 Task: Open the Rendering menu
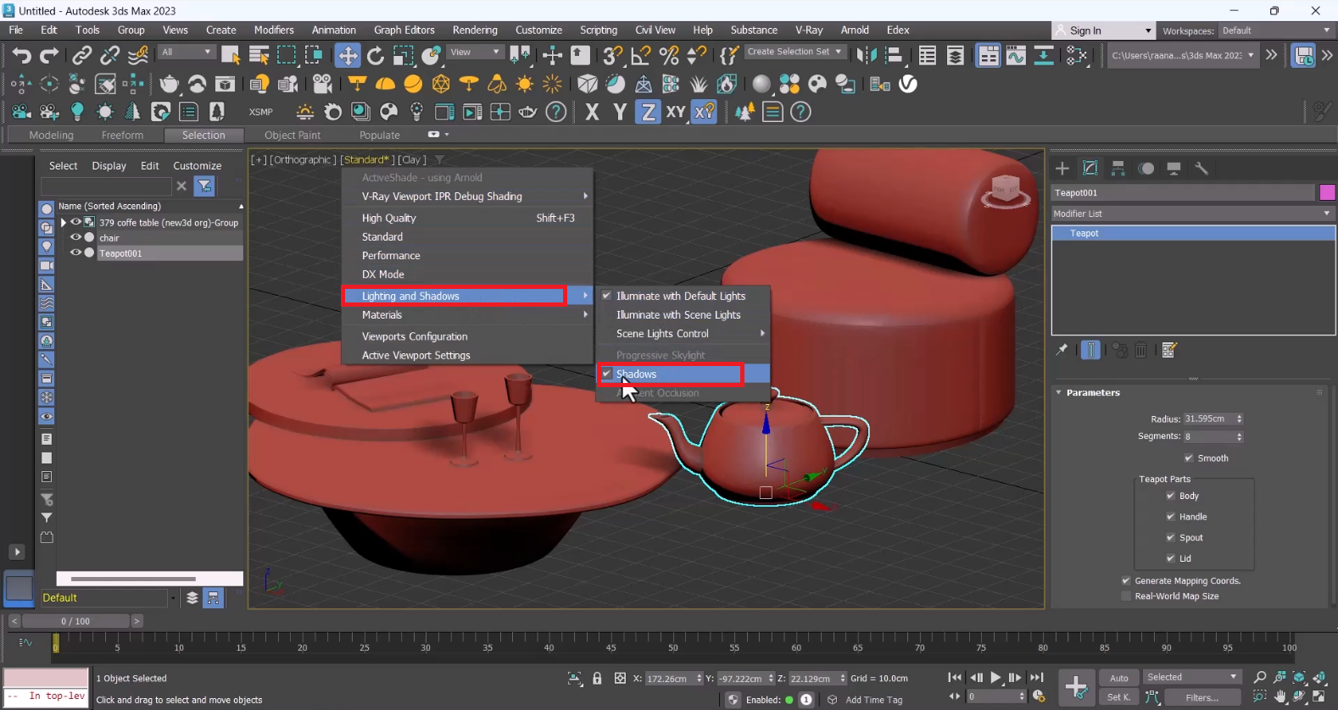[475, 30]
